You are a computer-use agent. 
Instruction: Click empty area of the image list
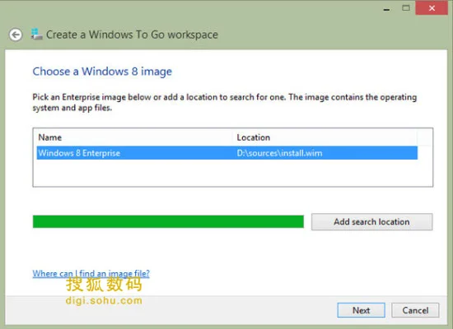pos(233,173)
